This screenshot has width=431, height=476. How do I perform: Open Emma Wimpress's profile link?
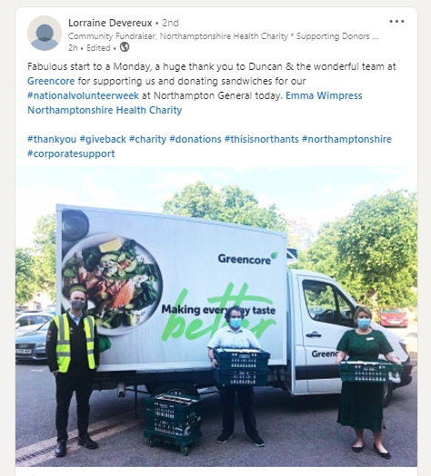tap(324, 95)
